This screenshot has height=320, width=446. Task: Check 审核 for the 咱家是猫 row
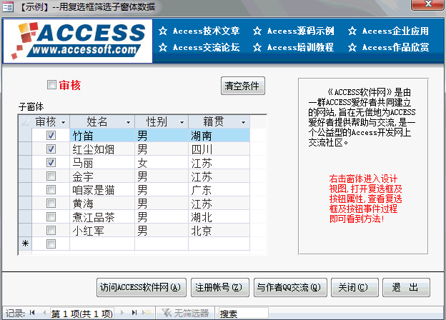[51, 189]
